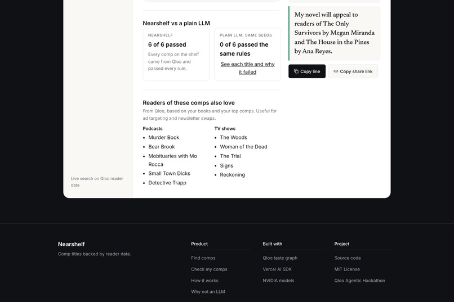Click the Copy line button label
This screenshot has width=454, height=302.
coord(310,71)
